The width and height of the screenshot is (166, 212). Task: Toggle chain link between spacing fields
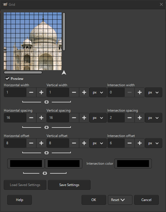pos(47,127)
